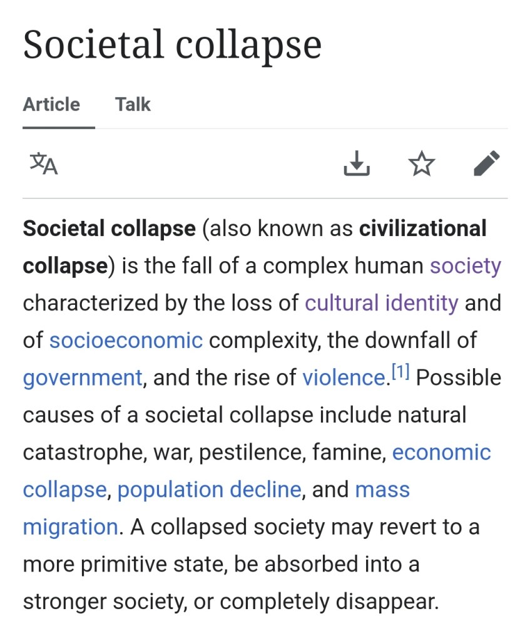
Task: Click the bold 'civilizational' word
Action: pos(422,228)
